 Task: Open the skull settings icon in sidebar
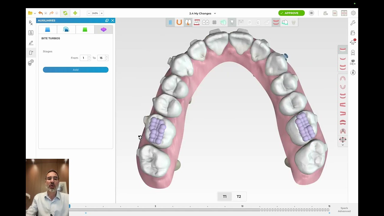(x=31, y=62)
